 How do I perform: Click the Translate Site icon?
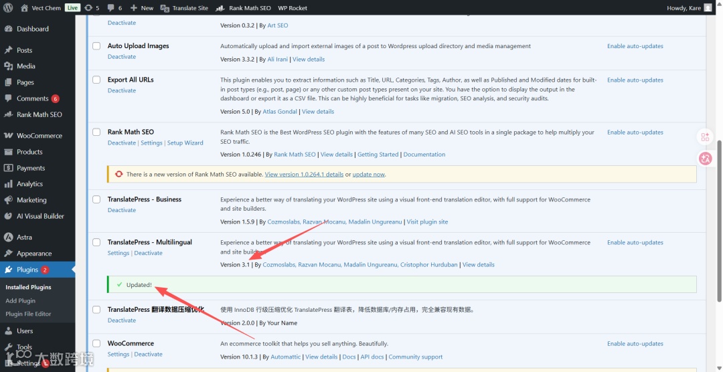click(165, 8)
